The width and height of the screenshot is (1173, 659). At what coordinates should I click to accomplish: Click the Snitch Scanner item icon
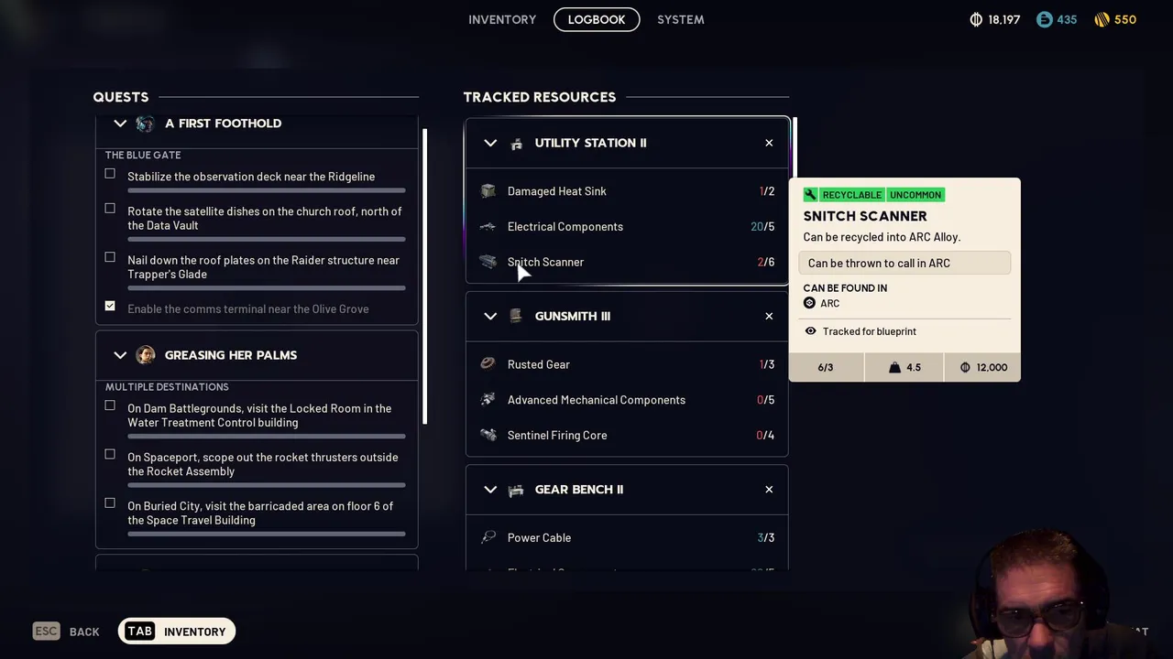click(x=488, y=262)
